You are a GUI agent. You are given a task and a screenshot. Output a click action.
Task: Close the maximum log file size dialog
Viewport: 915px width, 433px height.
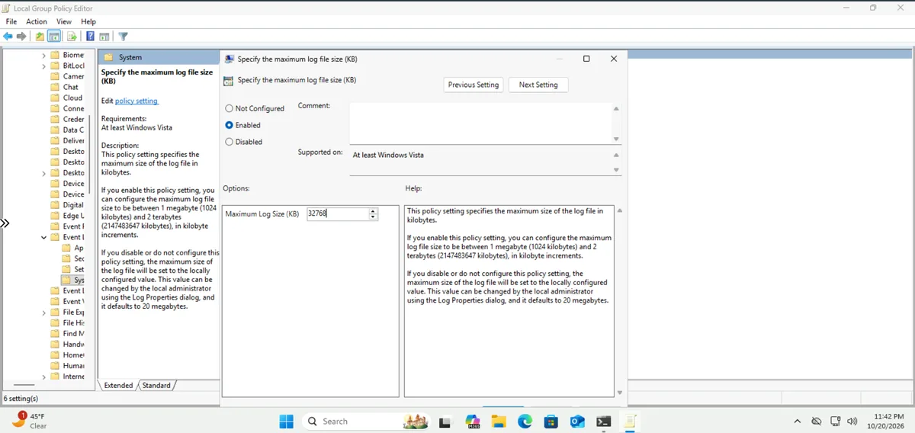(x=614, y=59)
